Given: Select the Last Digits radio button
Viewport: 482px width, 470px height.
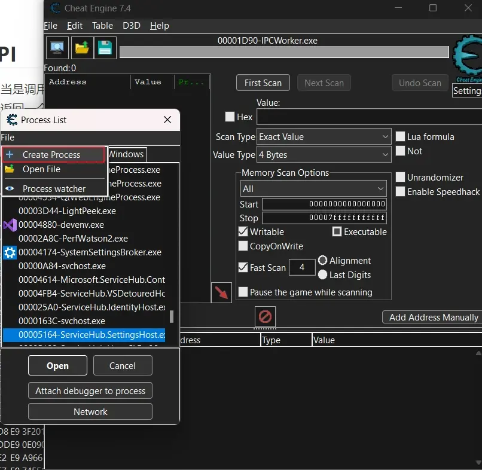Looking at the screenshot, I should click(322, 274).
